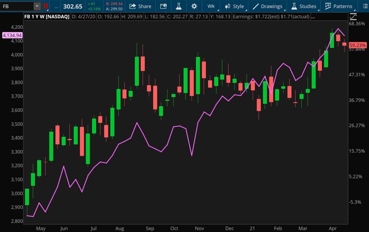The image size is (369, 232).
Task: Open the Drawings tools menu
Action: (x=267, y=6)
